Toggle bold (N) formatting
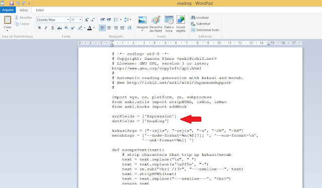The height and width of the screenshot is (188, 322). click(39, 28)
